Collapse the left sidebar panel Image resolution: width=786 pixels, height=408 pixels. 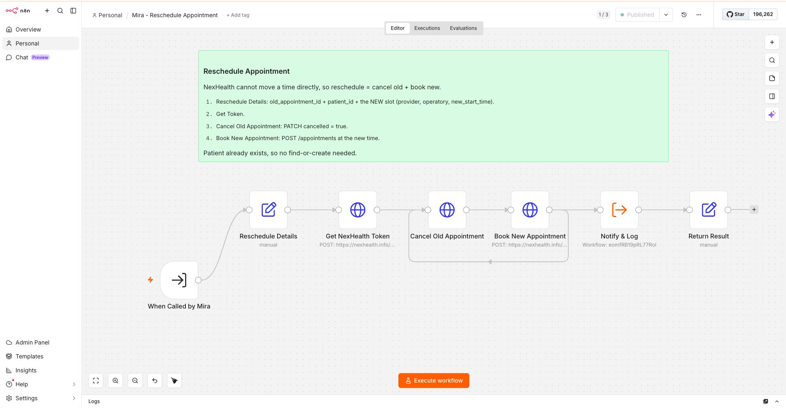pos(73,11)
